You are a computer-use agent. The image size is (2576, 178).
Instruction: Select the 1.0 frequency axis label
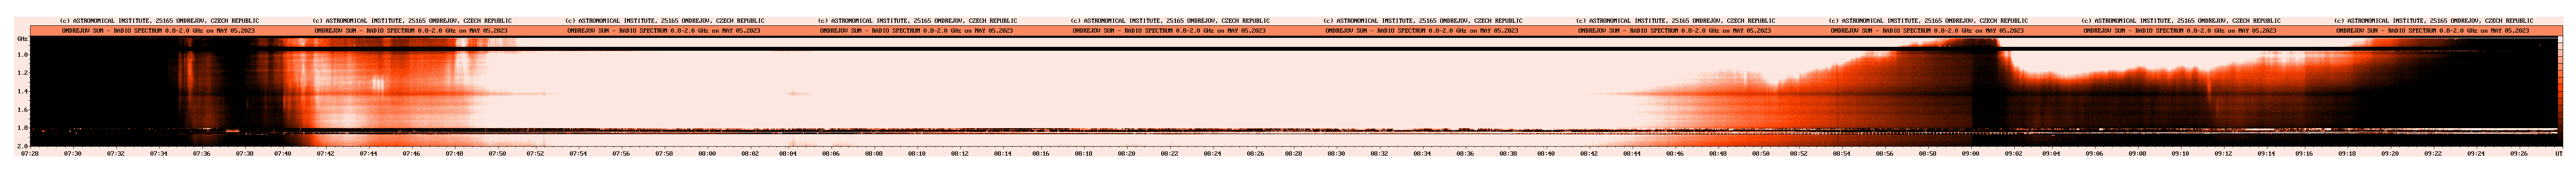click(22, 55)
